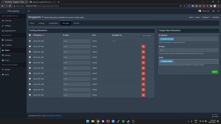Click the red minus icon beside IP Address header

pyautogui.click(x=43, y=35)
